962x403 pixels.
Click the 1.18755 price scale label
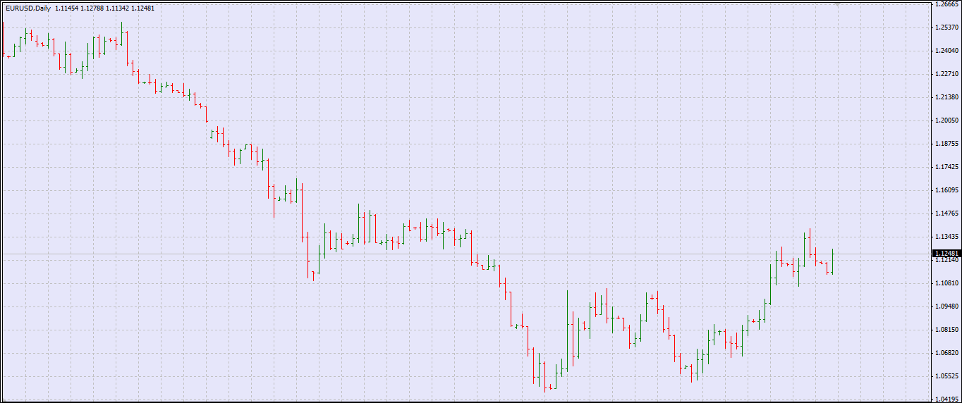pyautogui.click(x=945, y=144)
